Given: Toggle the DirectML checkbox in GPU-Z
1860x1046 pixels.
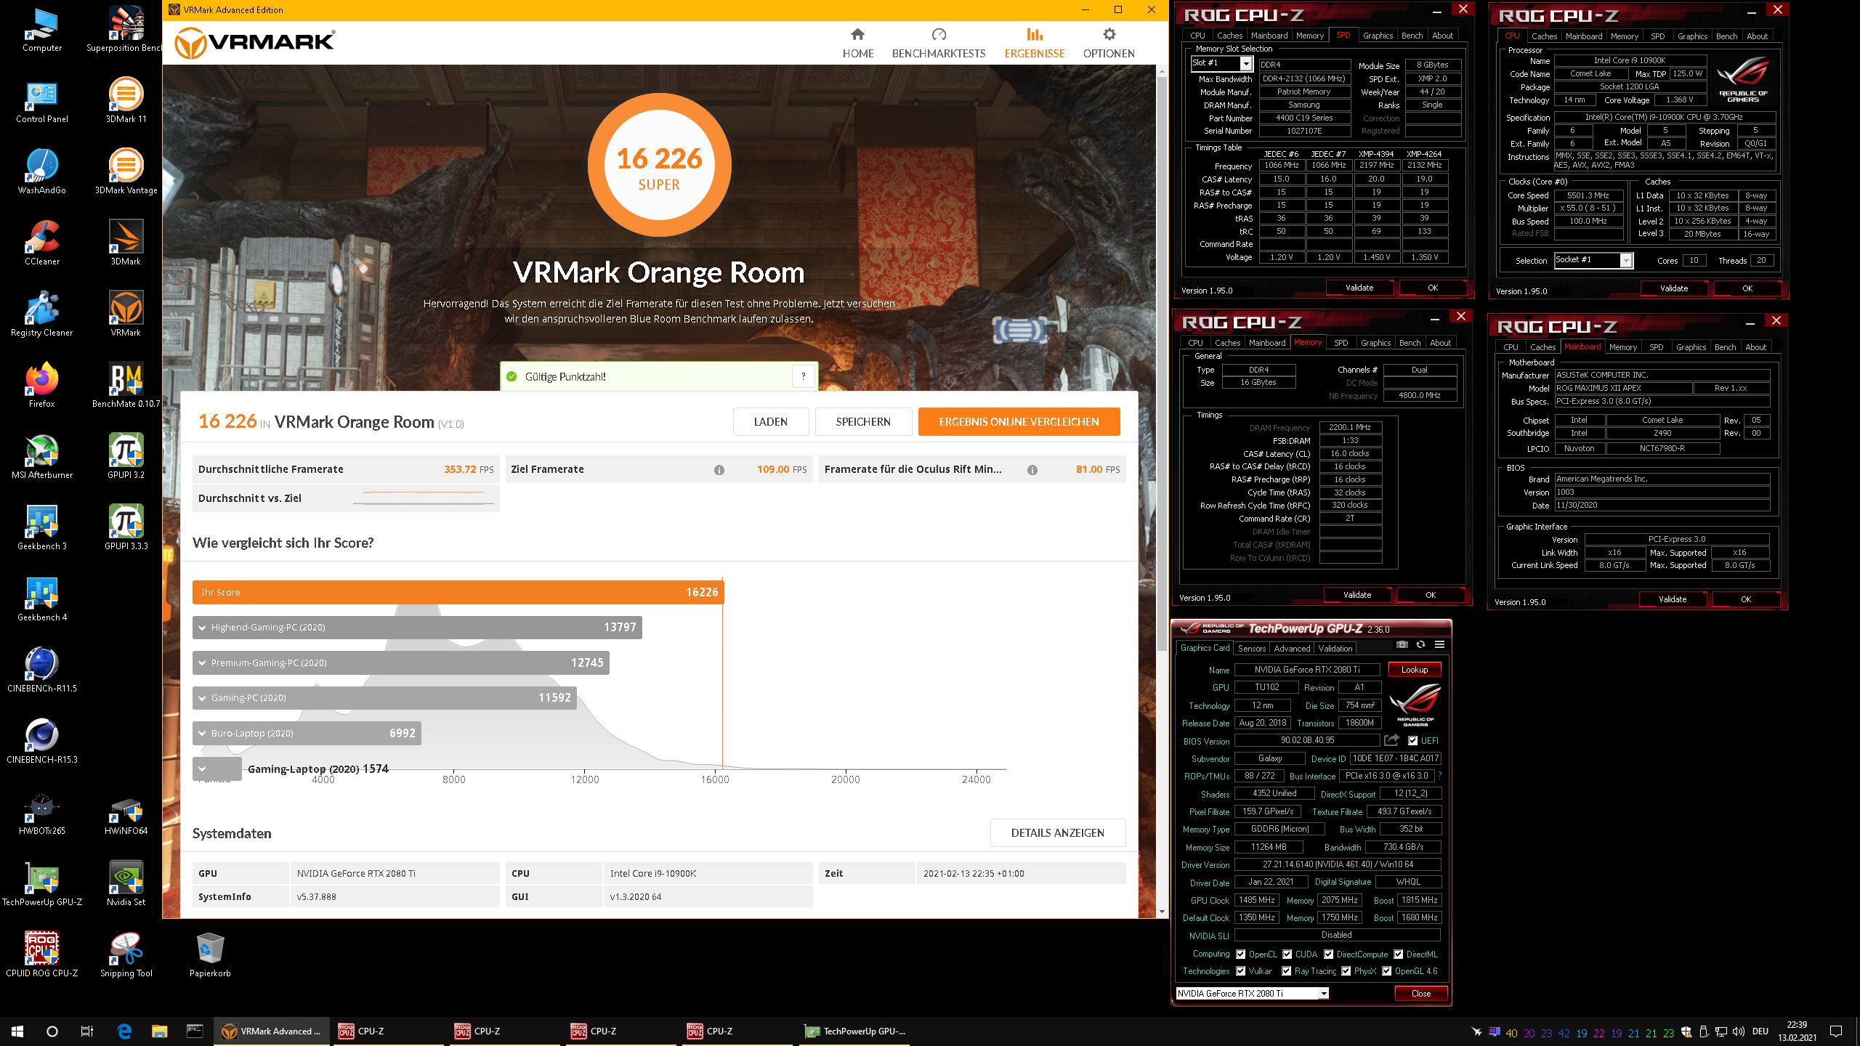Looking at the screenshot, I should click(1398, 954).
